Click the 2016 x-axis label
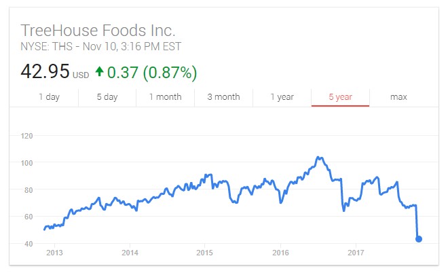This screenshot has height=273, width=448. click(280, 253)
